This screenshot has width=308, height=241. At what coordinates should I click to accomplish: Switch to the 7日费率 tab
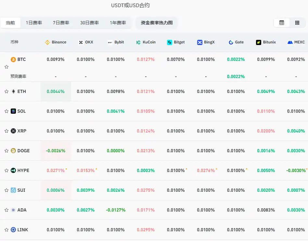click(x=61, y=23)
